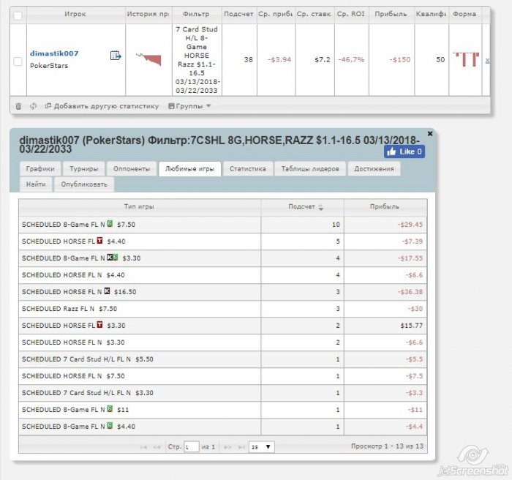The image size is (512, 480).
Task: Click the -$36.38 profit value
Action: (x=410, y=292)
